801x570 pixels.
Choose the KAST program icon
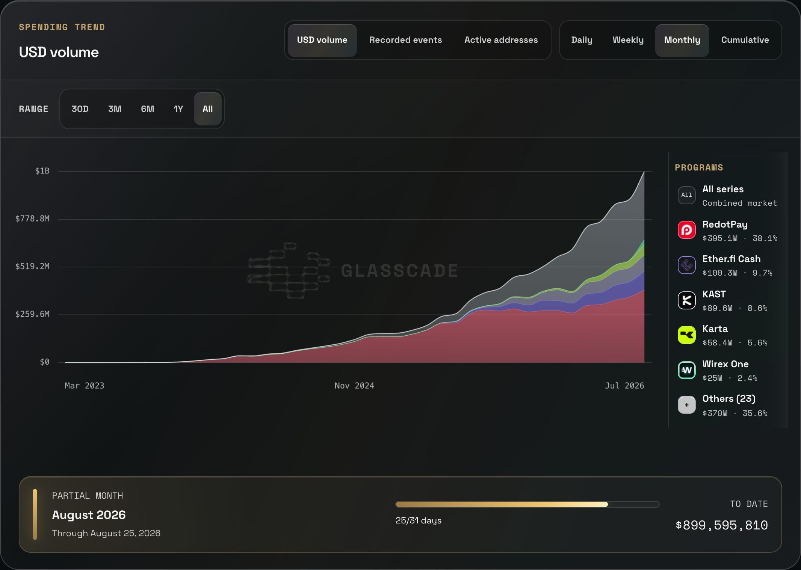686,300
